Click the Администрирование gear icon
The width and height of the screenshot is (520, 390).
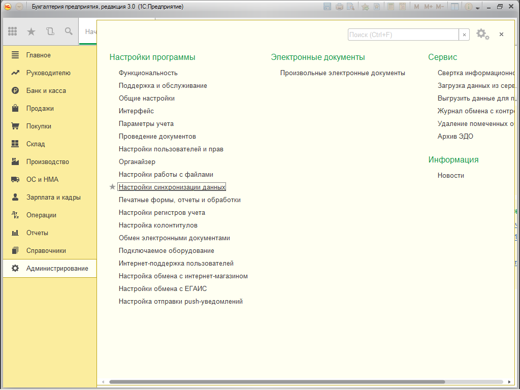(15, 268)
